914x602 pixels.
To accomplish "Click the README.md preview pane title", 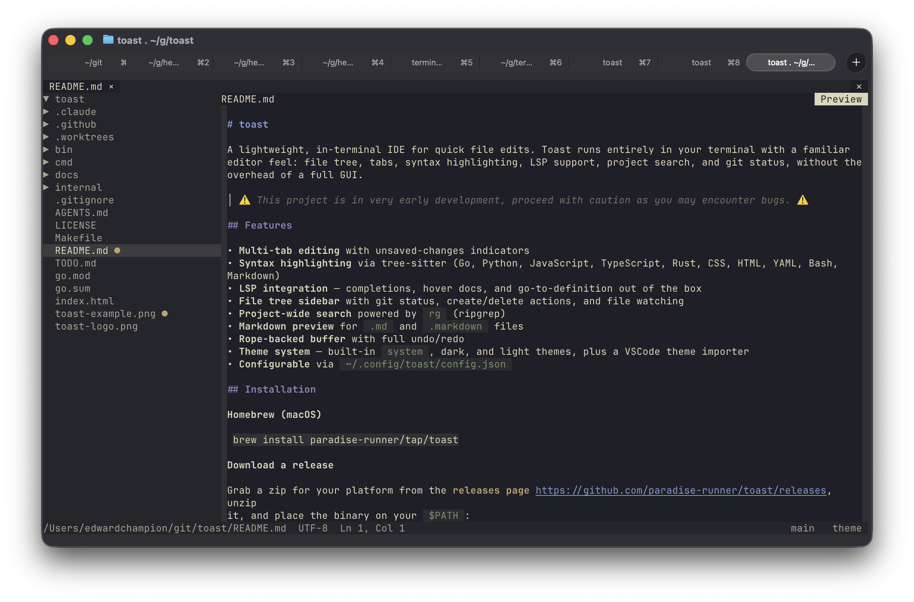I will tap(248, 99).
